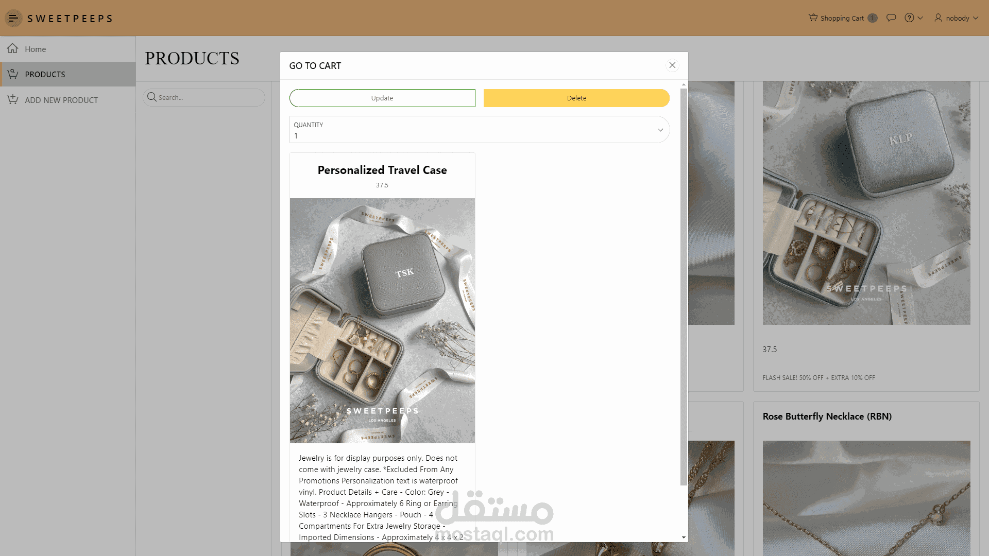Click the chat bubble icon in header
This screenshot has height=556, width=989.
891,18
